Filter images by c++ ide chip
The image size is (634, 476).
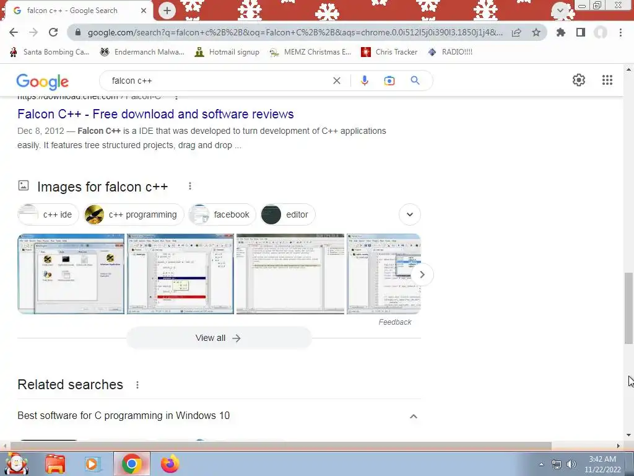coord(48,214)
